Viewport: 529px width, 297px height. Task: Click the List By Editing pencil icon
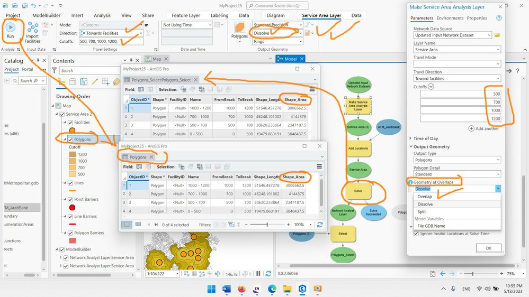(x=95, y=81)
